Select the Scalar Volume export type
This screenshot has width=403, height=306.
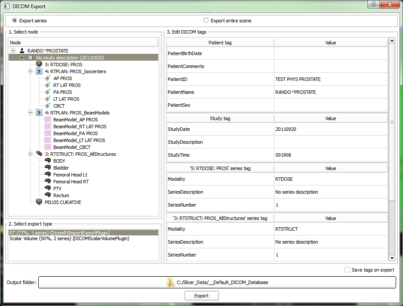click(x=69, y=238)
